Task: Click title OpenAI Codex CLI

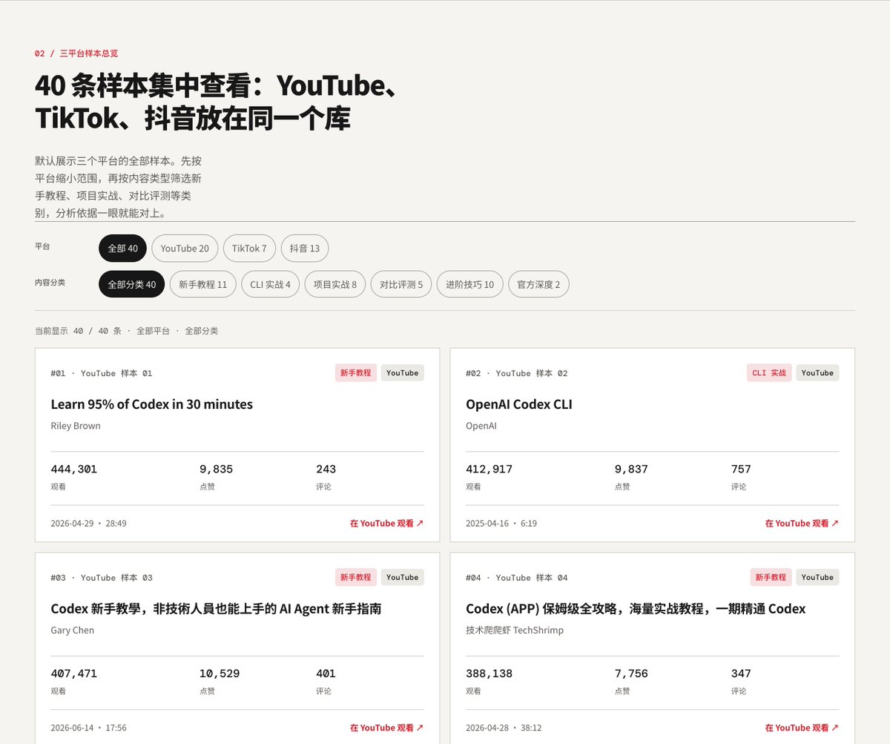Action: [x=519, y=404]
